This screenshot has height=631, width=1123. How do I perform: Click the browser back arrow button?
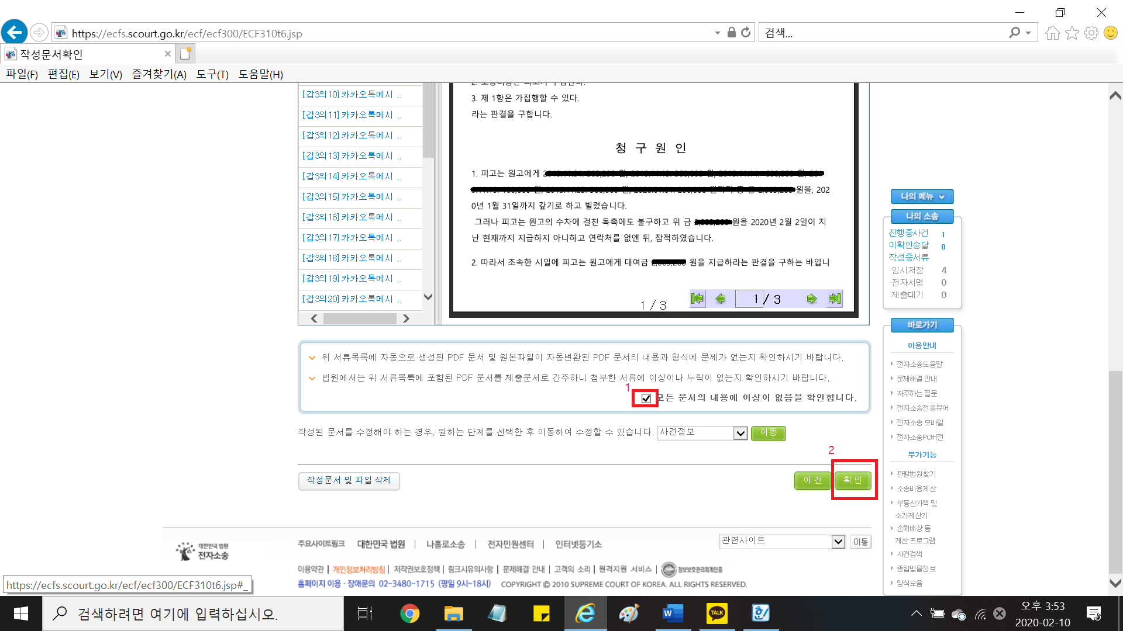pyautogui.click(x=15, y=33)
